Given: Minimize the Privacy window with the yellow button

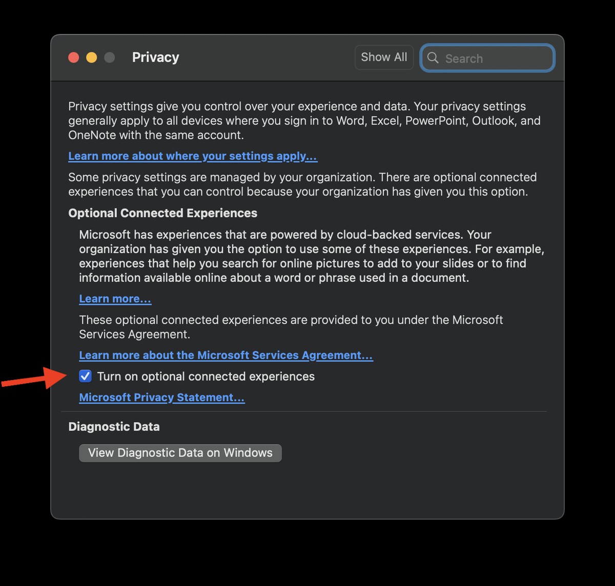Looking at the screenshot, I should coord(91,57).
